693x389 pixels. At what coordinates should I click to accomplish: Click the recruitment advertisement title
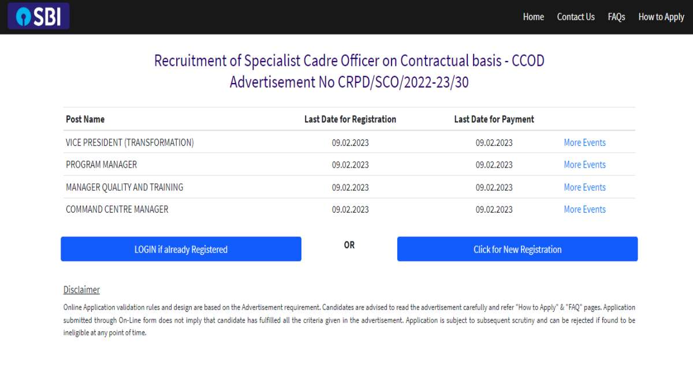pyautogui.click(x=349, y=71)
